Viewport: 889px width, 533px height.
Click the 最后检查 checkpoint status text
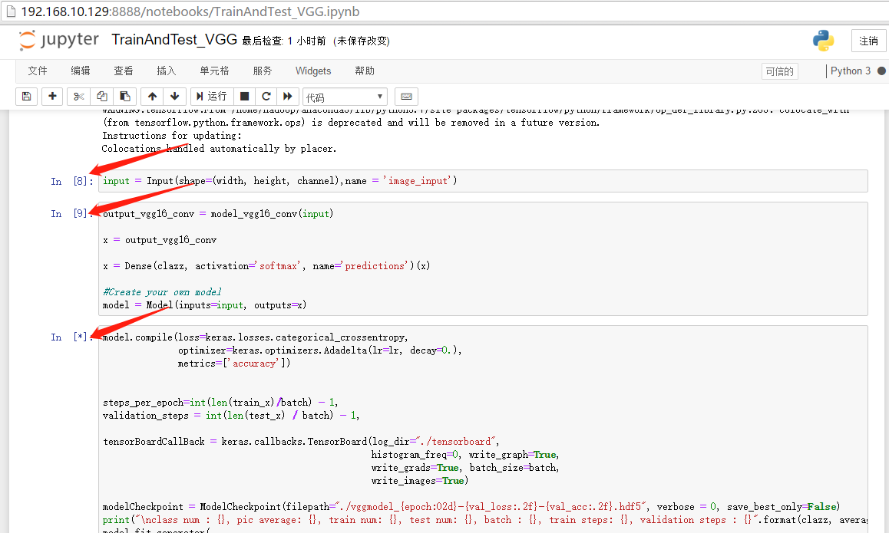(x=284, y=41)
